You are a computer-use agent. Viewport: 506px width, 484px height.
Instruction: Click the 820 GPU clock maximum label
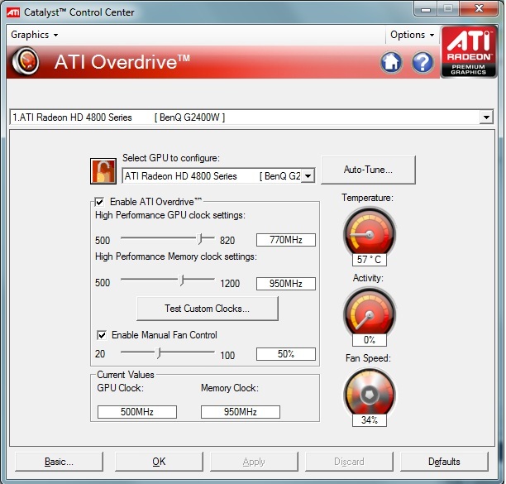pyautogui.click(x=227, y=241)
